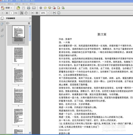Select page 2 thumbnail
The width and height of the screenshot is (133, 135).
[18, 55]
